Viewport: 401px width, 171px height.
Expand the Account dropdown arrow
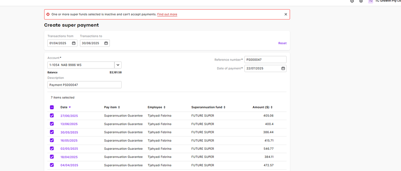point(118,65)
